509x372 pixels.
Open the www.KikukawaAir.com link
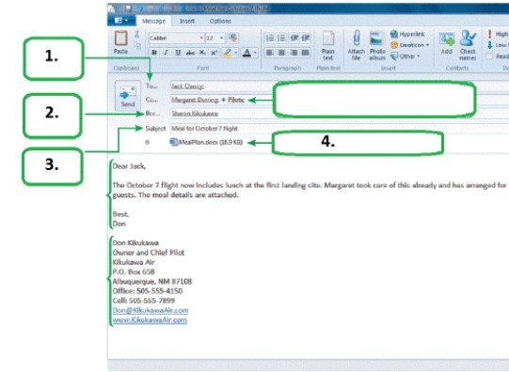(x=150, y=320)
